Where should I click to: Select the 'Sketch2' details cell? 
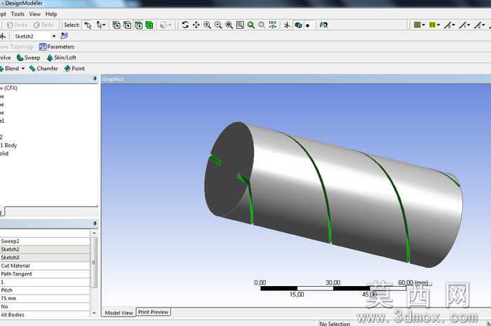45,250
